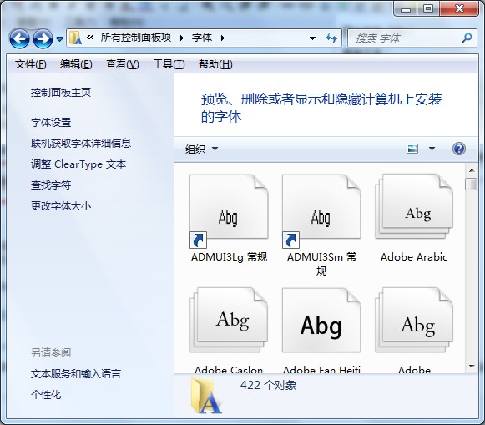Go back with the Back arrow button

pyautogui.click(x=19, y=38)
